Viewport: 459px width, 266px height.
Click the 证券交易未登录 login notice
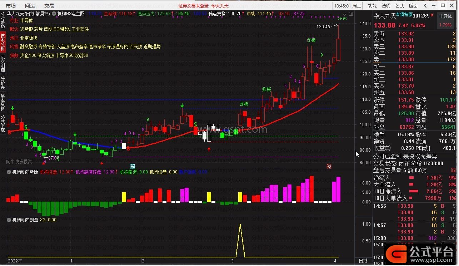coord(194,6)
